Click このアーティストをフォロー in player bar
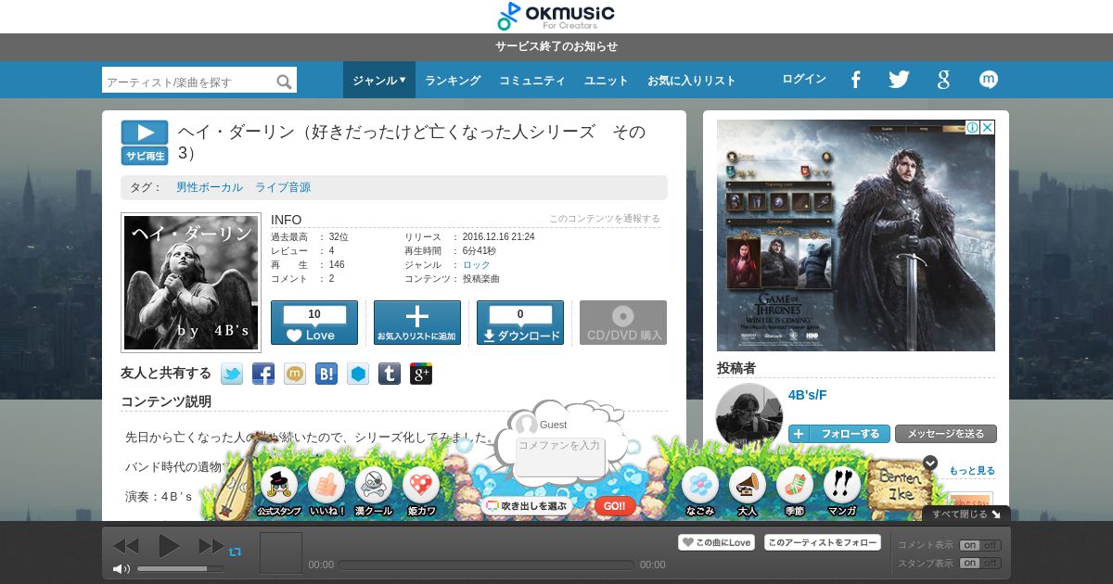The height and width of the screenshot is (584, 1113). pyautogui.click(x=823, y=542)
